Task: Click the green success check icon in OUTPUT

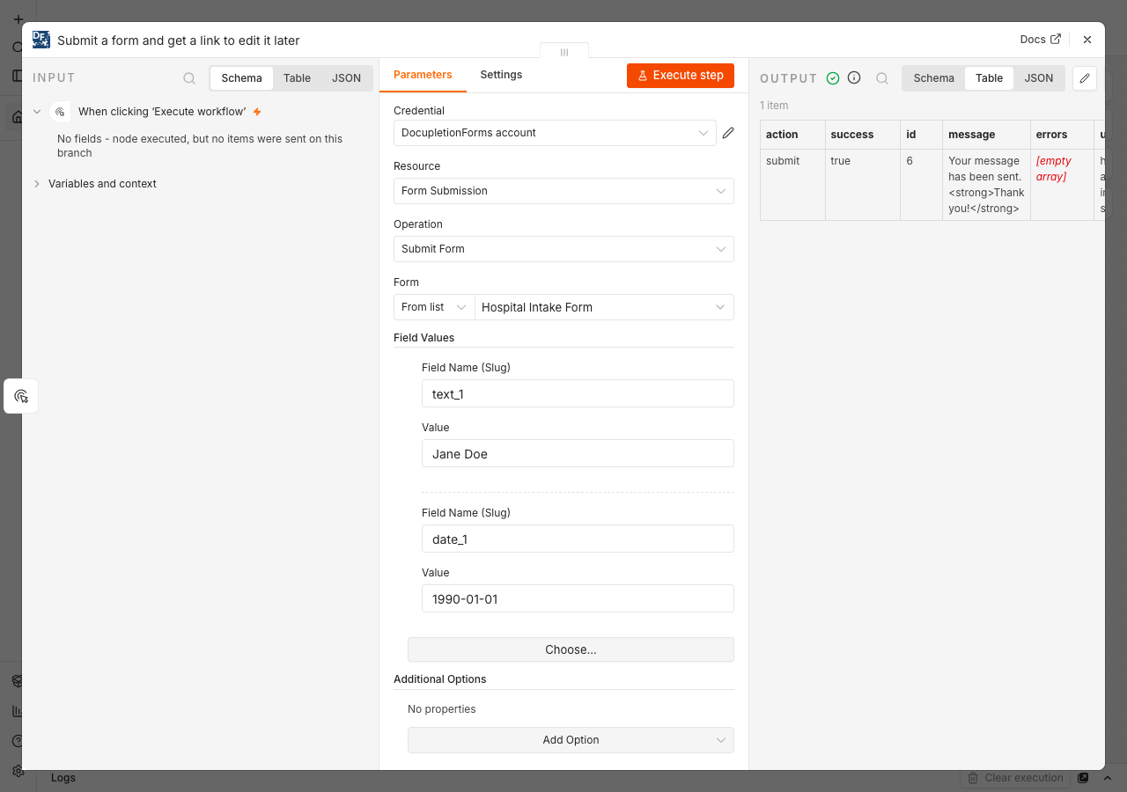Action: coord(833,78)
